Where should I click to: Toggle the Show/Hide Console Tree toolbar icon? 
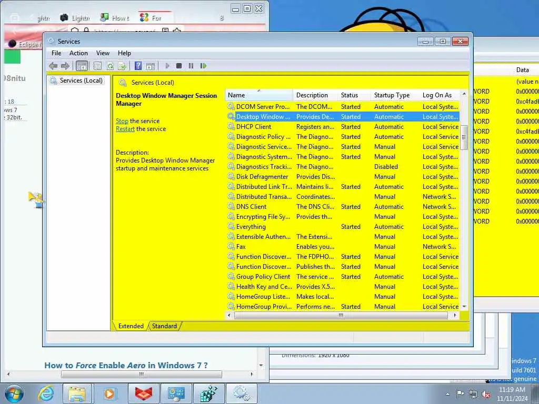(82, 66)
